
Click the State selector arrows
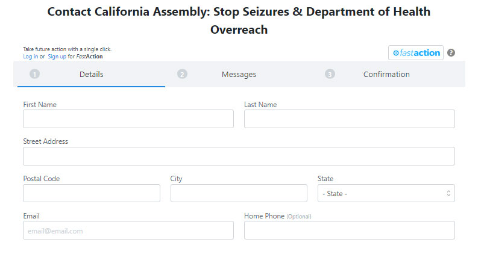[448, 193]
